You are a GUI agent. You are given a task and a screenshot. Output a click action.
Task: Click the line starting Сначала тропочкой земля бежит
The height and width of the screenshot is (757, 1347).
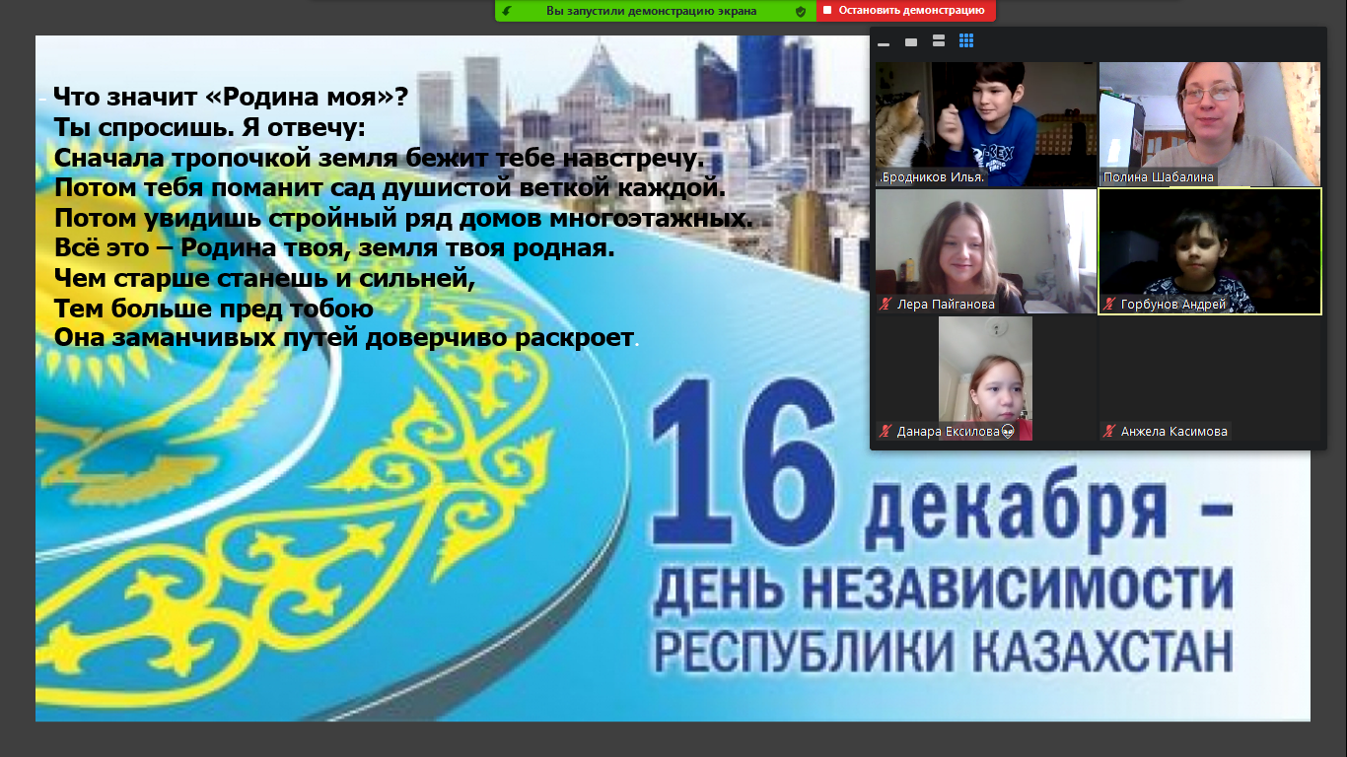pyautogui.click(x=379, y=158)
